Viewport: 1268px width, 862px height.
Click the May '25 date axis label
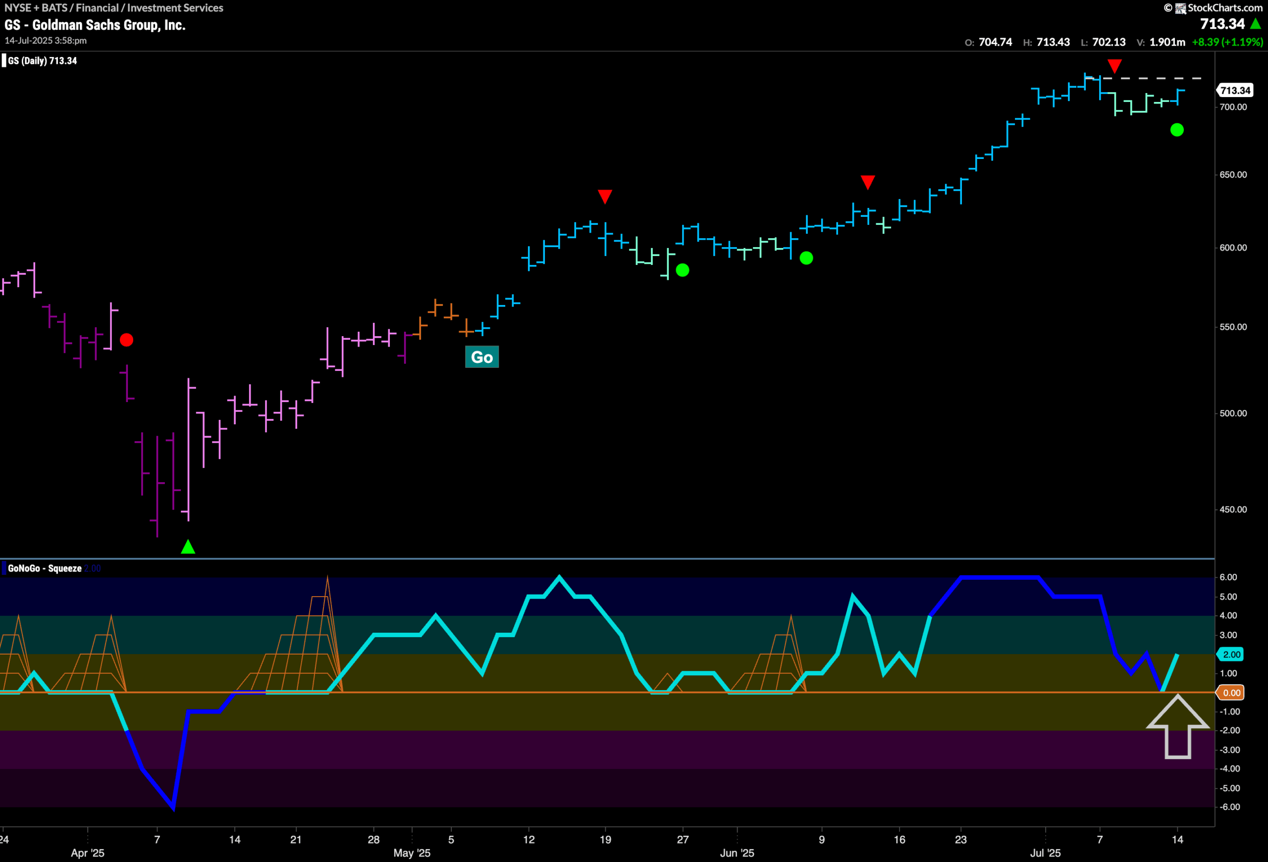412,853
